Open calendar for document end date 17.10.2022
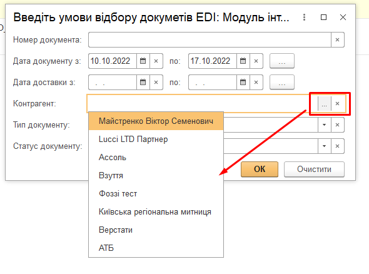 243,61
